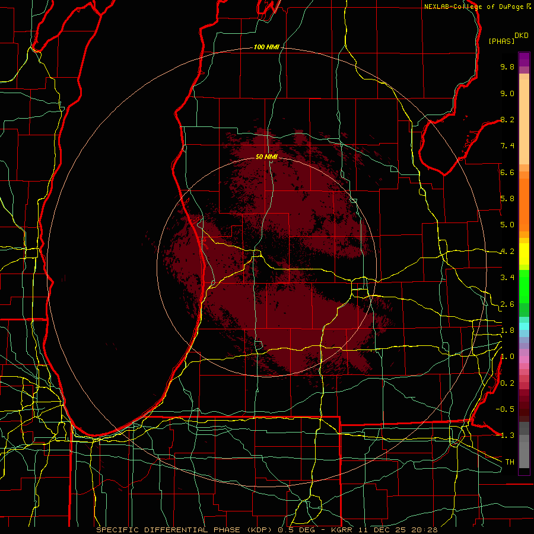Select the 8.2 scale value
The width and height of the screenshot is (534, 534).
point(507,119)
